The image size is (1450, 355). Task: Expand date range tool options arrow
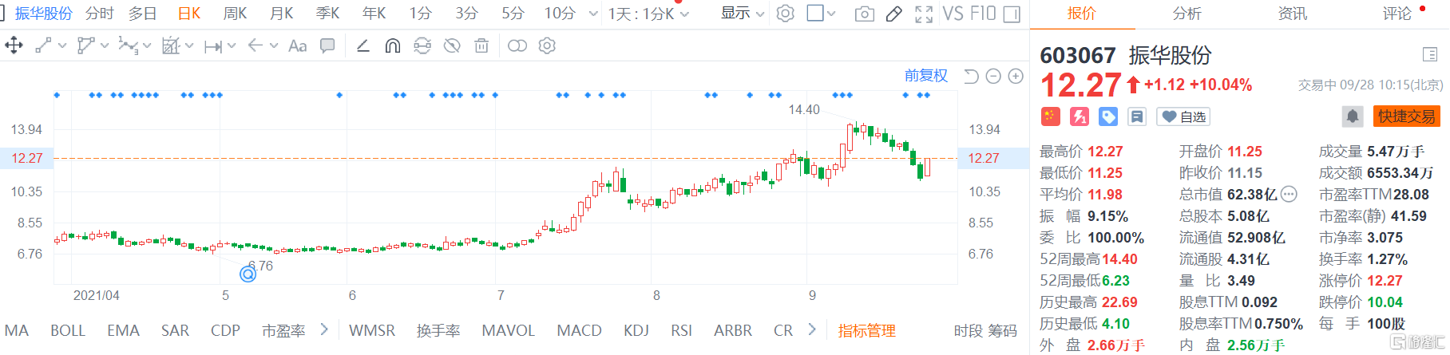point(232,45)
